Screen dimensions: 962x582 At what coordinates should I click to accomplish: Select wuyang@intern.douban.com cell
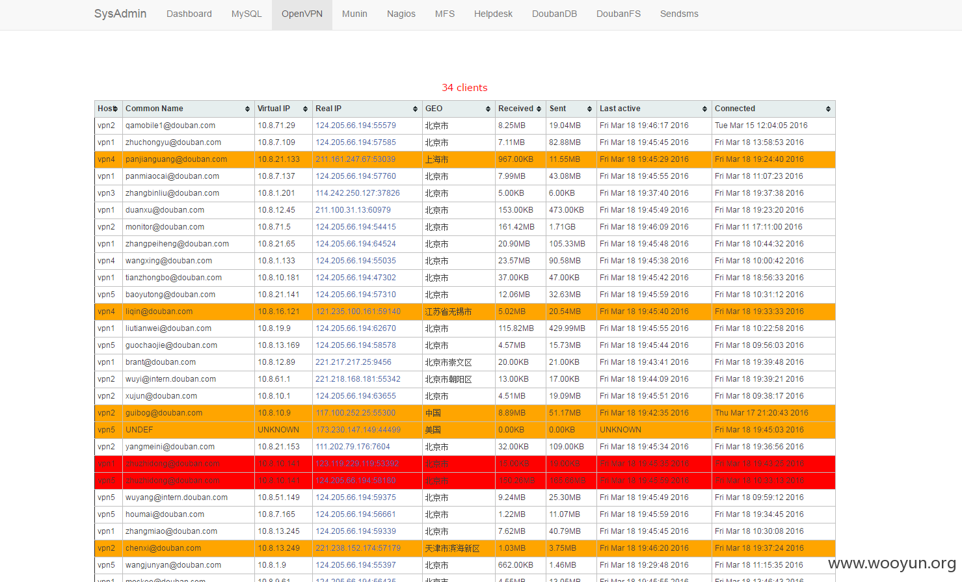189,497
